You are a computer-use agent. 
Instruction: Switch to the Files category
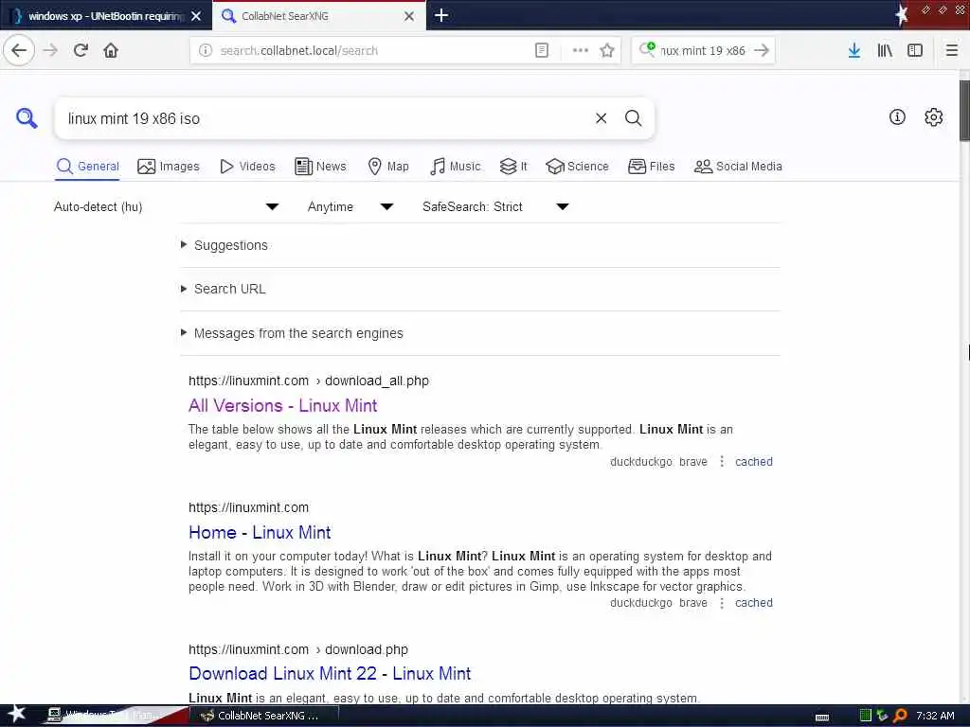tap(652, 167)
